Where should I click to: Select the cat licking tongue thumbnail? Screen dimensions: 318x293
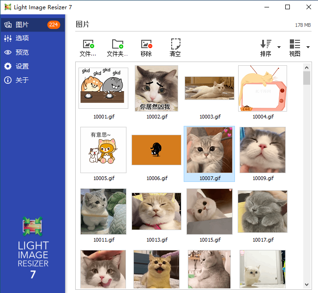(x=103, y=269)
